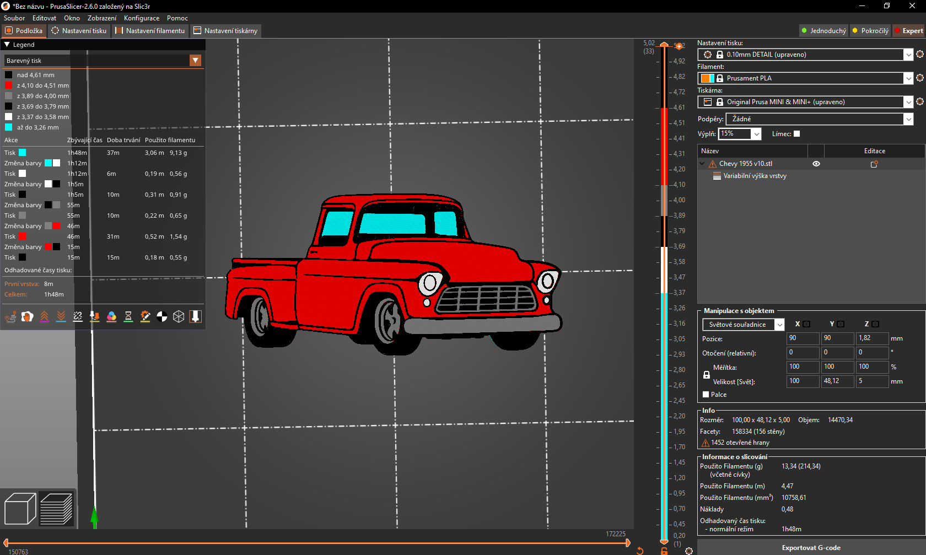926x555 pixels.
Task: Toggle visibility eye for Chevy 1955 v10.stl
Action: coord(816,164)
